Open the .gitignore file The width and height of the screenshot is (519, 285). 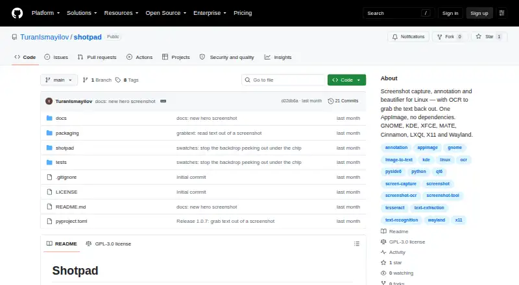tap(66, 177)
